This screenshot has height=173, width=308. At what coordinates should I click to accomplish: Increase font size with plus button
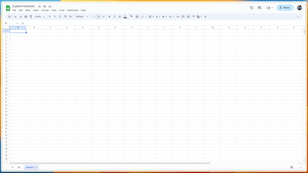click(x=104, y=17)
